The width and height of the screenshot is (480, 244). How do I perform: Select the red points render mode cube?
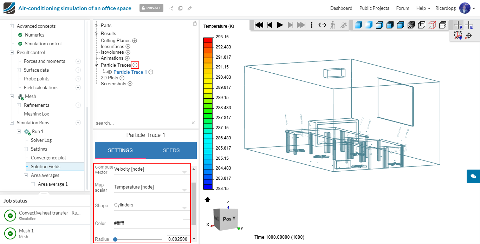coord(432,25)
